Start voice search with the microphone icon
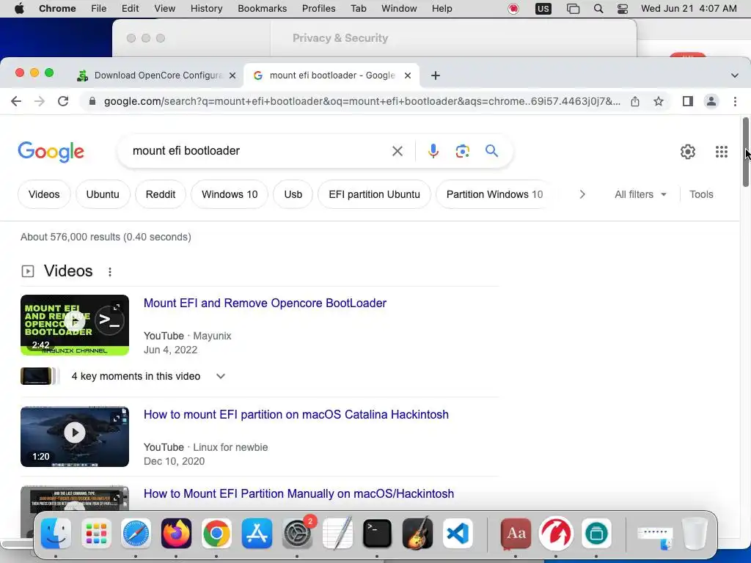 [433, 151]
